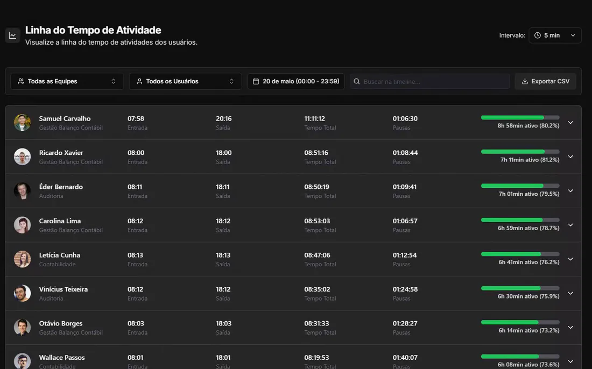Click Samuel Carvalho's avatar photo
The width and height of the screenshot is (592, 369).
tap(22, 123)
